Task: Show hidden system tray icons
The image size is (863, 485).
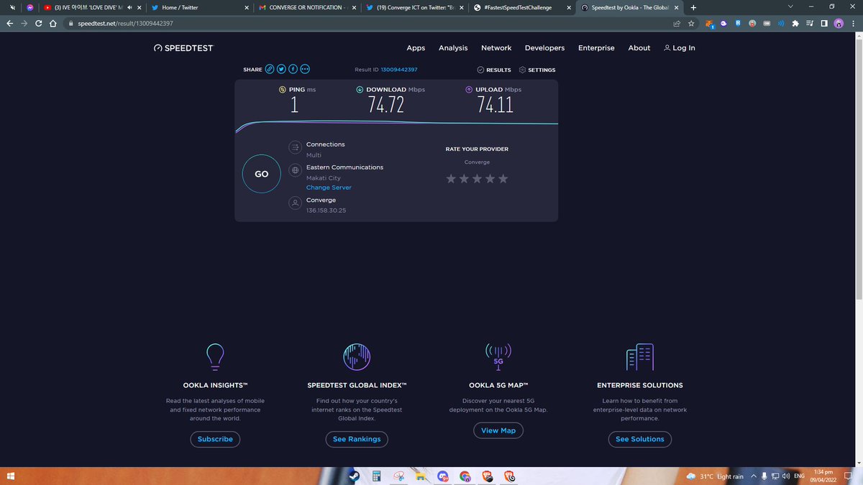Action: [754, 476]
